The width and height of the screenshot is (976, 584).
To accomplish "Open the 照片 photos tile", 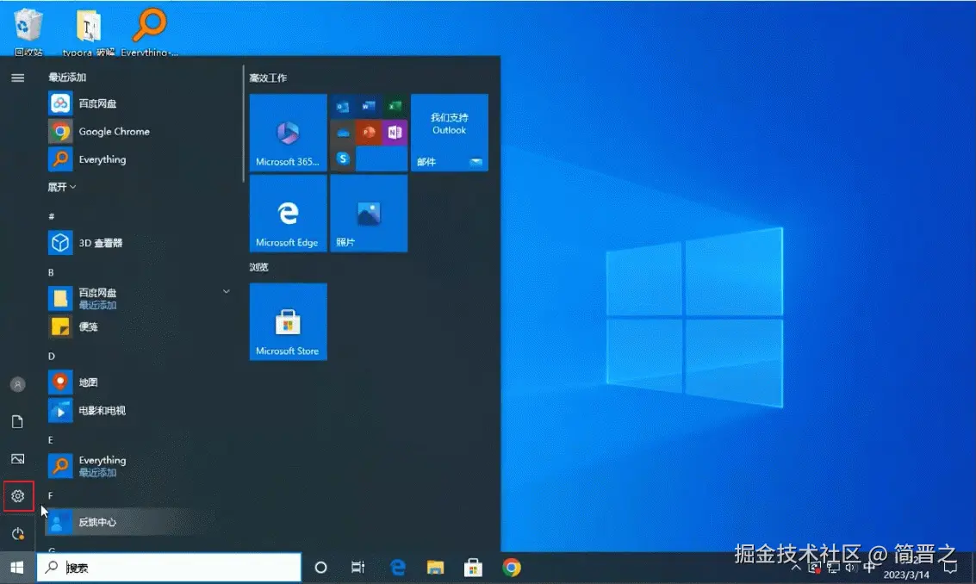I will [369, 214].
